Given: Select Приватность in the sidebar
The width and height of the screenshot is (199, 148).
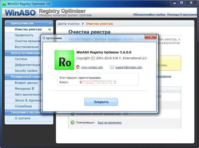Looking at the screenshot, I should pos(24,35).
